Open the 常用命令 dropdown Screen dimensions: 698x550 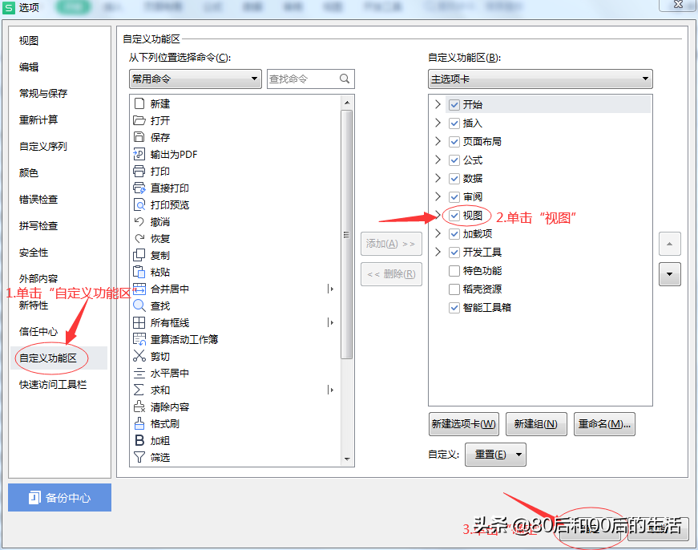coord(196,79)
